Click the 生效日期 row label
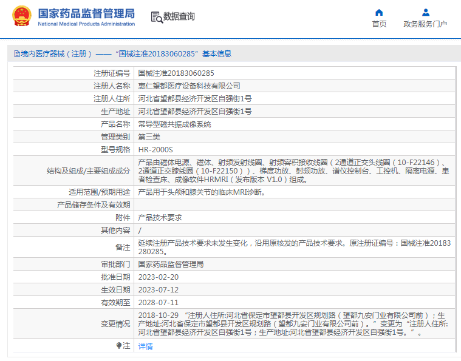The image size is (461, 361). click(115, 290)
